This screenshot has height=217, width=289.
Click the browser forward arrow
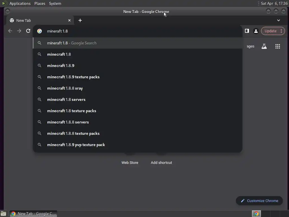click(x=19, y=31)
